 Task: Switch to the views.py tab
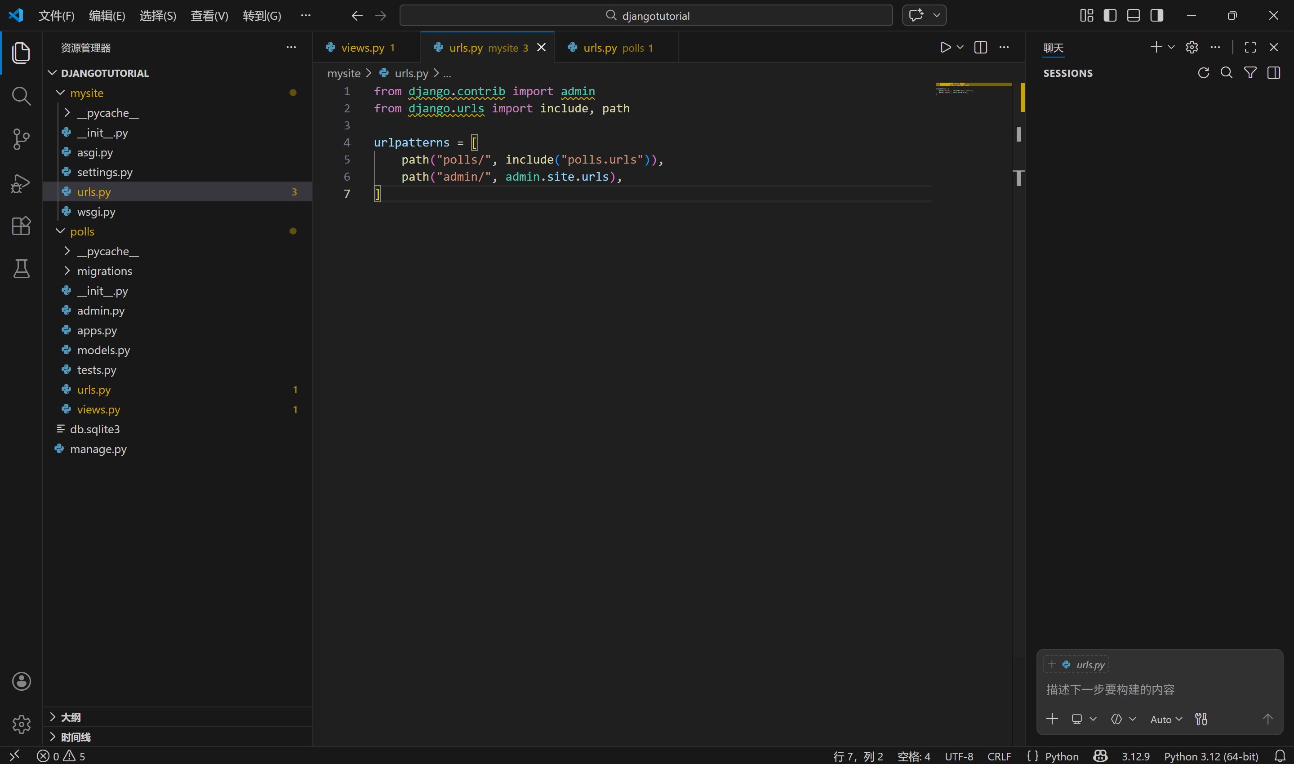click(363, 48)
